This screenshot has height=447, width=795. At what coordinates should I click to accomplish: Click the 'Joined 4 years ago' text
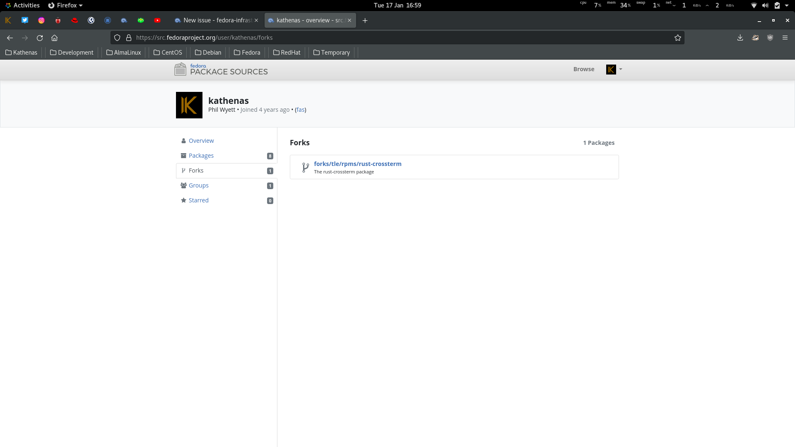coord(265,110)
